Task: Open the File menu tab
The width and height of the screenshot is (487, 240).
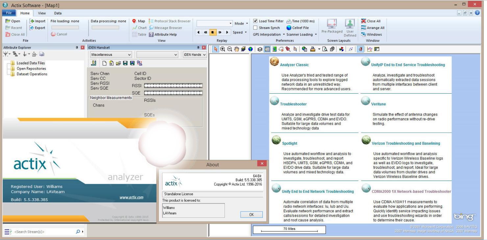Action: click(8, 13)
